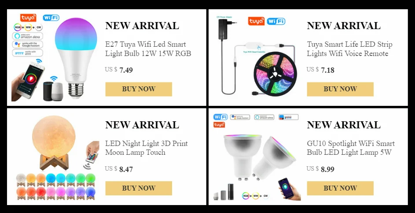Screen dimensions: 415x213
Task: Click BUY NOW for LED Strip Lights
Action: pos(340,89)
